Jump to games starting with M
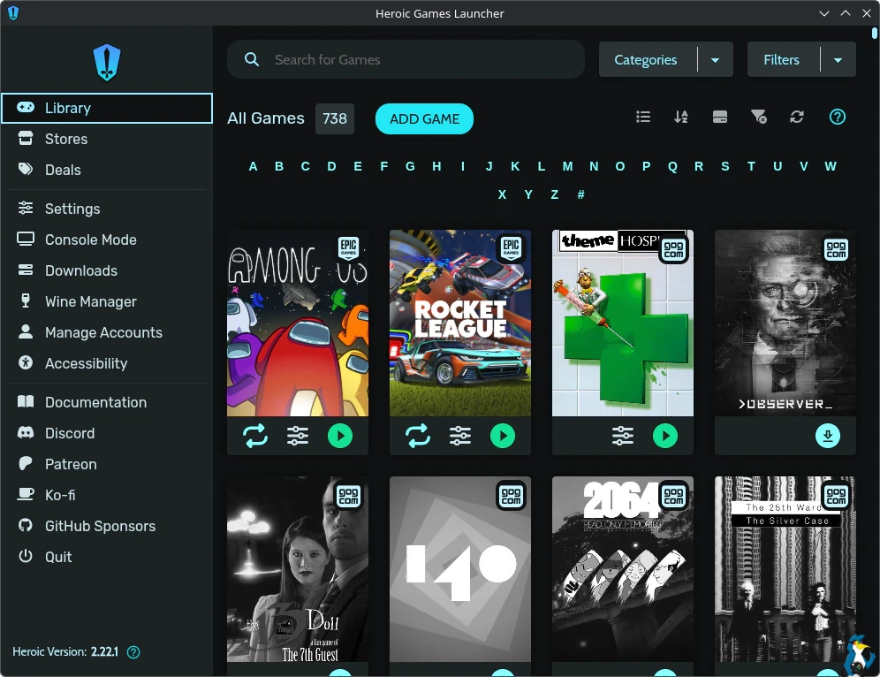Viewport: 880px width, 677px height. click(567, 166)
